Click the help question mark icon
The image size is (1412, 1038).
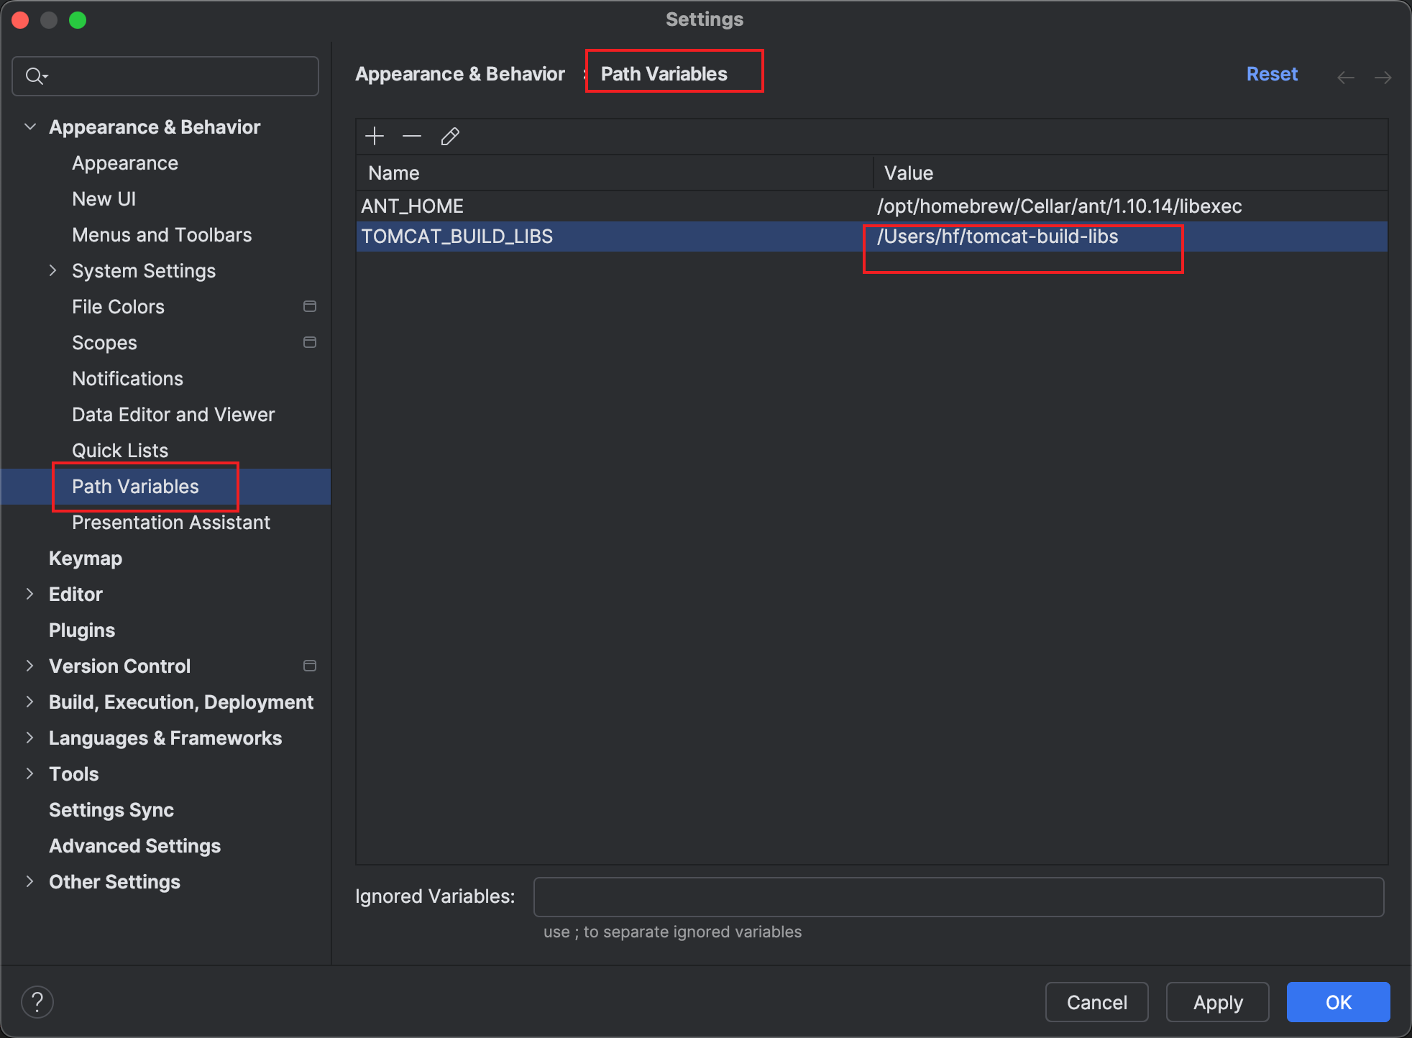click(x=37, y=1001)
